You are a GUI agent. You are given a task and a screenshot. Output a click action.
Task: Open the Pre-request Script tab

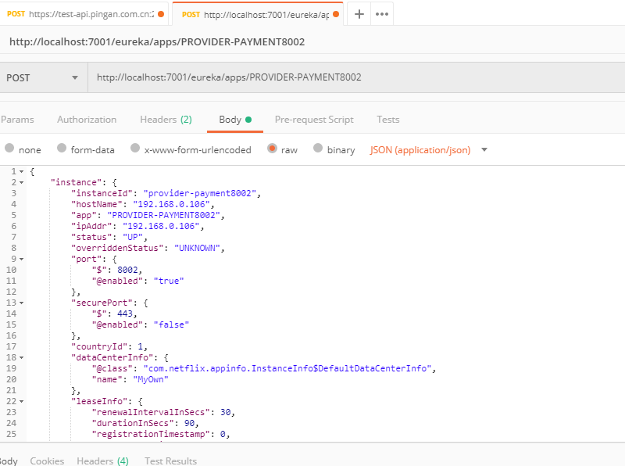314,120
